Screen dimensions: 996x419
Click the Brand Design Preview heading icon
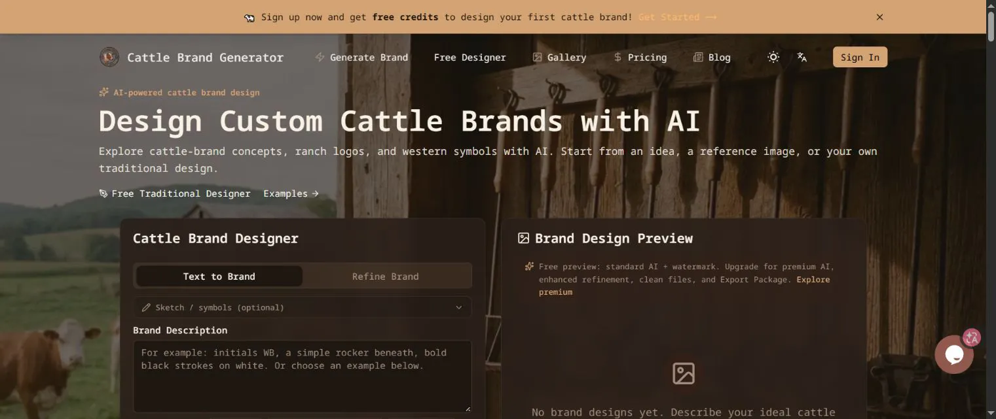pos(523,238)
